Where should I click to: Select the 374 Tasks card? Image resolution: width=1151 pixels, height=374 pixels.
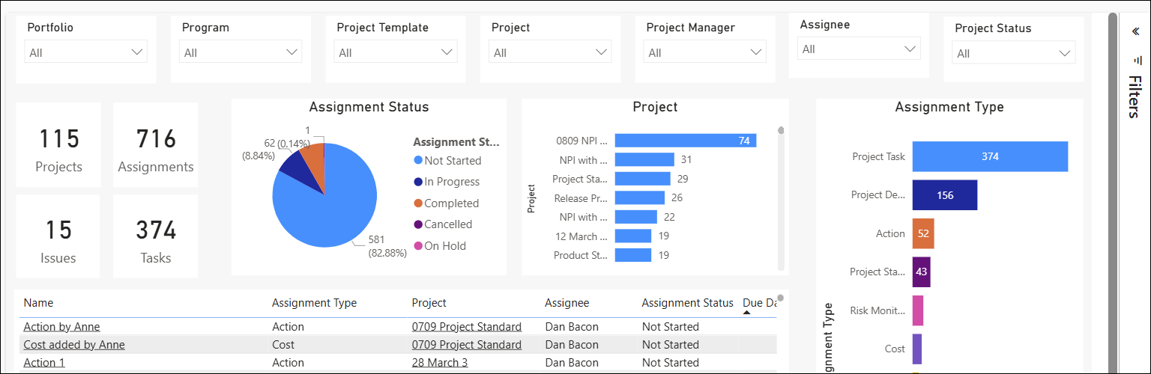click(x=156, y=236)
